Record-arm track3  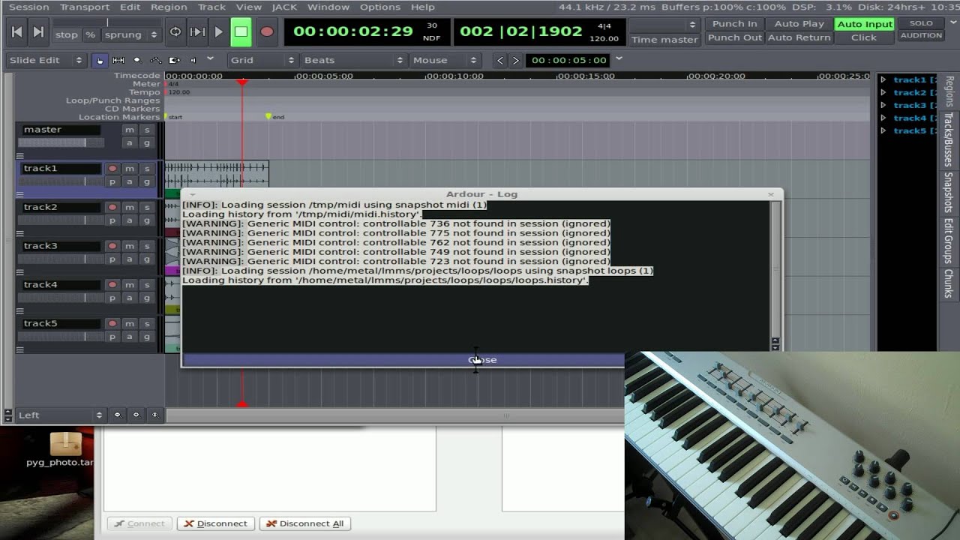112,246
